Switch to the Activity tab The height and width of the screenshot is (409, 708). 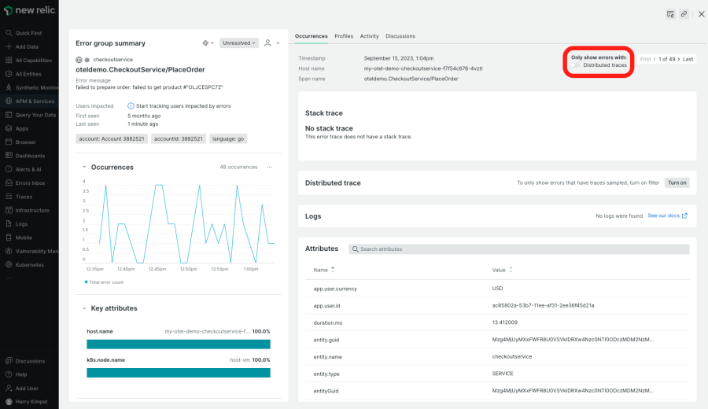coord(369,36)
